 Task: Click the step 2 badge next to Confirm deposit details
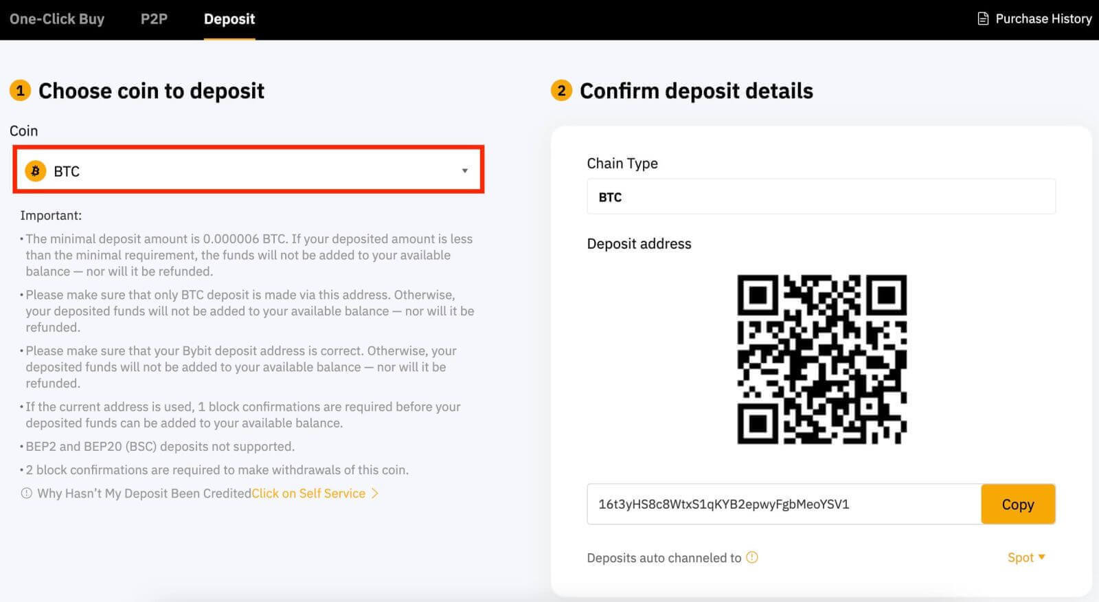[x=561, y=90]
